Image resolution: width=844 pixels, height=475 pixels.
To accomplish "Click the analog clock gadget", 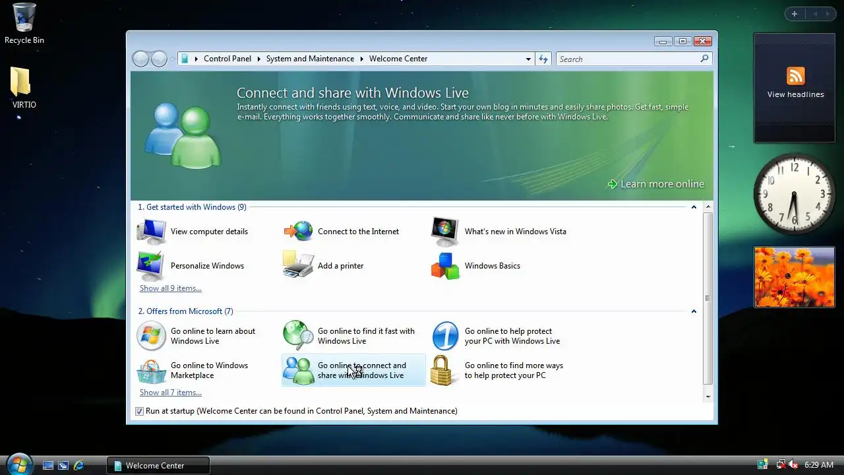I will (795, 194).
